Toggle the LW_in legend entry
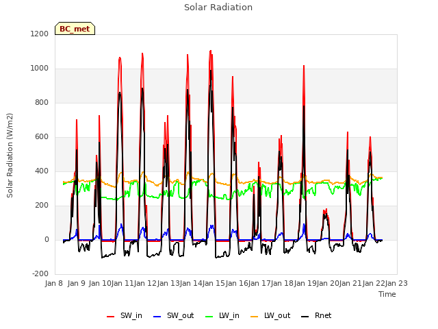Screen dimensions: 438x329 coord(222,315)
